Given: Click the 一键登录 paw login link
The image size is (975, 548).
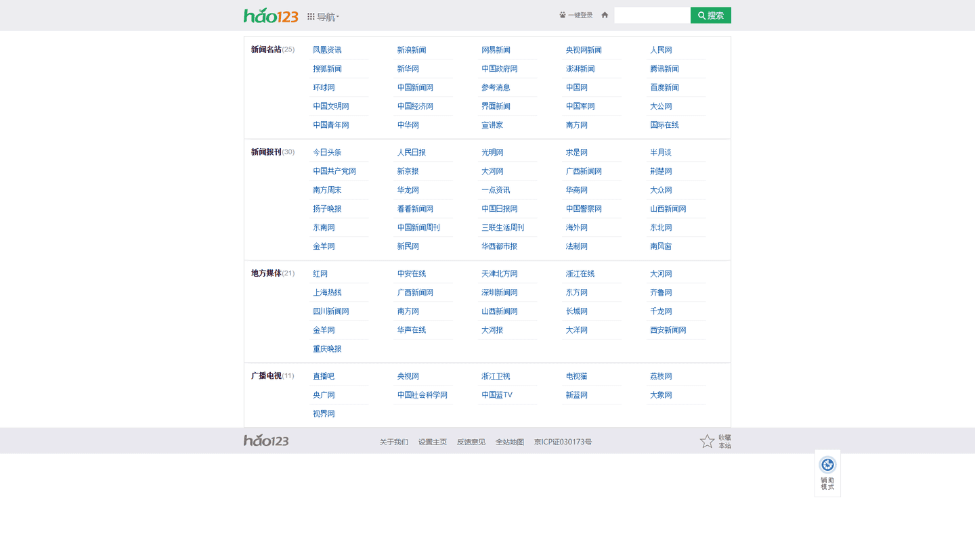Looking at the screenshot, I should (576, 15).
